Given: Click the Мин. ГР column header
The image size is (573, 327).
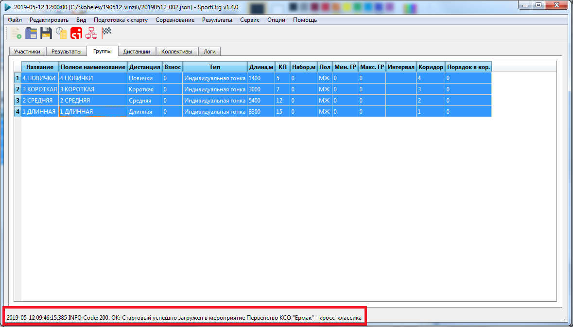Looking at the screenshot, I should click(345, 67).
